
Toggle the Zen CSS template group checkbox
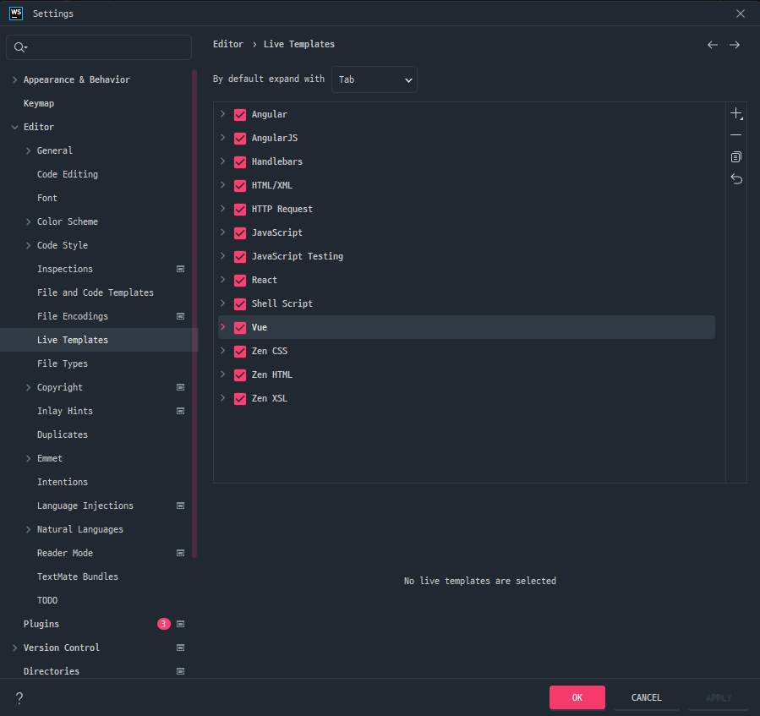click(240, 352)
